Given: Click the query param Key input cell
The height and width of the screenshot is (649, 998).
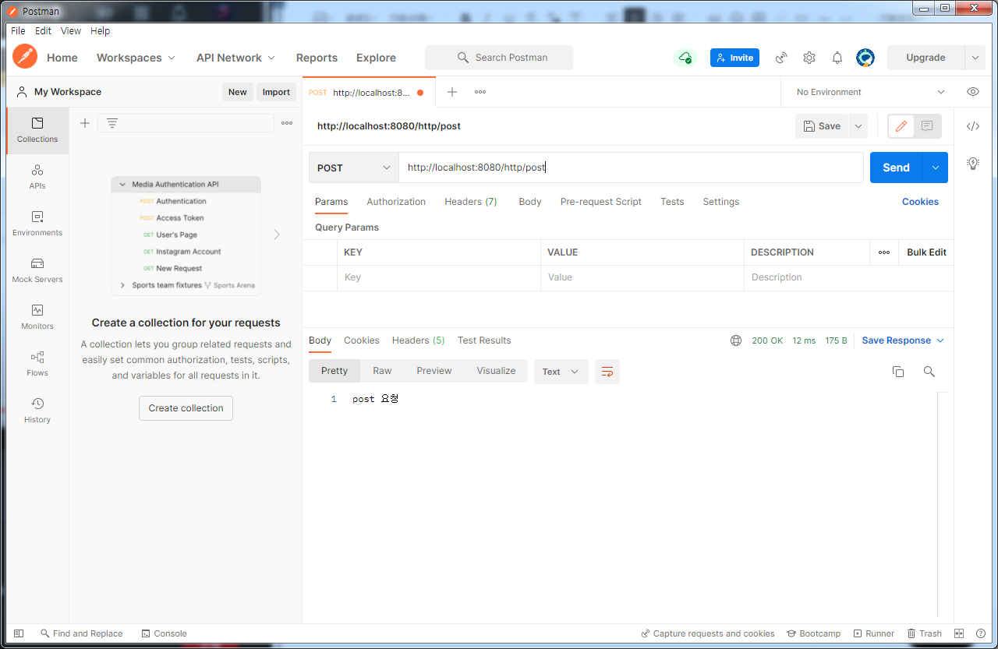Looking at the screenshot, I should [x=439, y=277].
